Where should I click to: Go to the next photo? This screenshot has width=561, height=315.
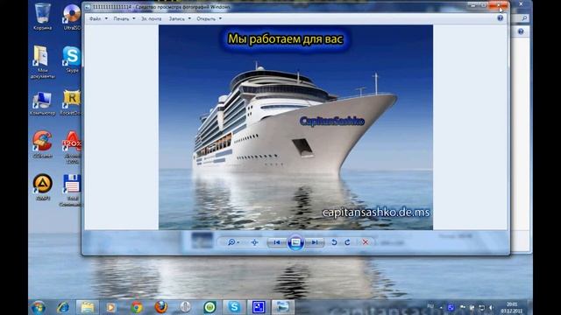(315, 242)
